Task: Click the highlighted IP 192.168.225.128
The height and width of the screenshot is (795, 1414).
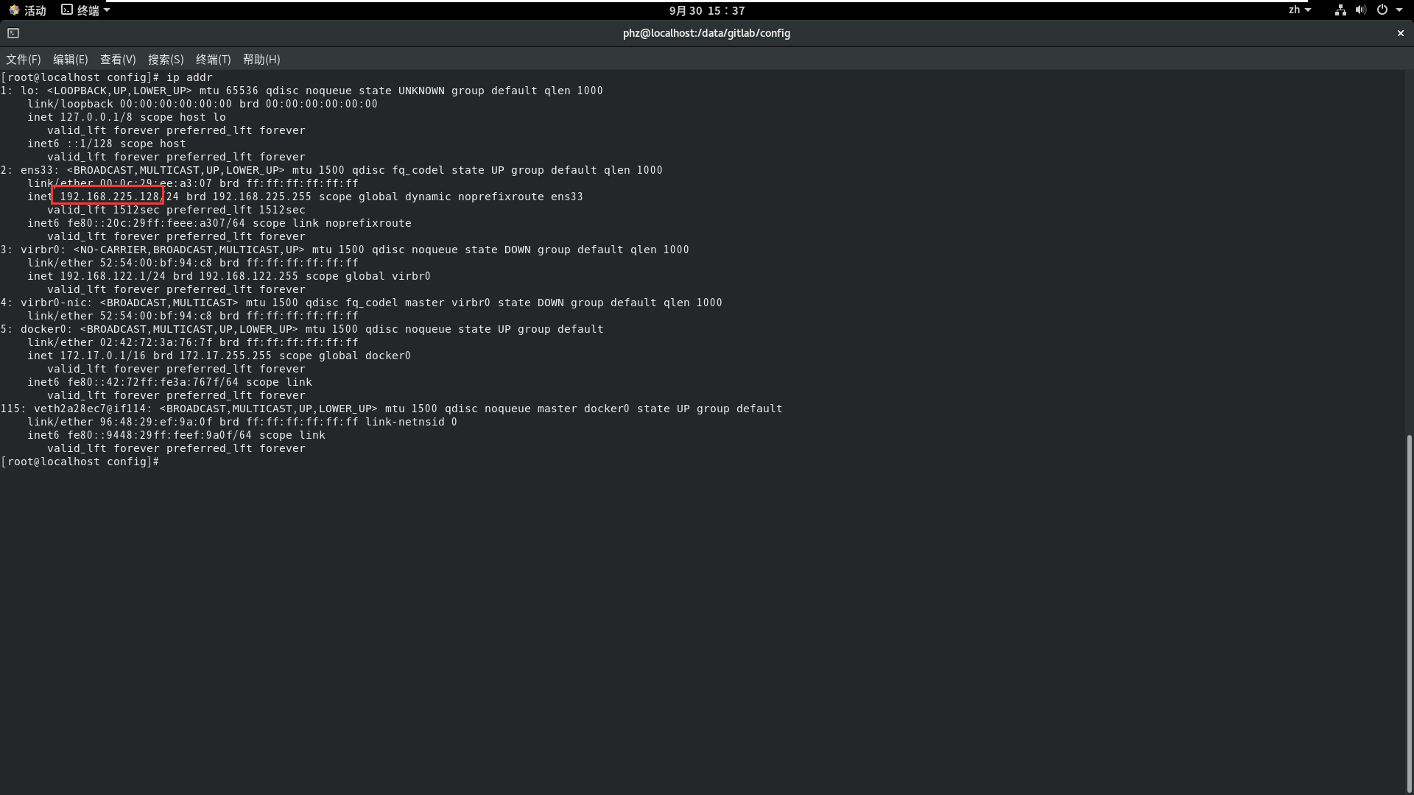Action: [108, 197]
